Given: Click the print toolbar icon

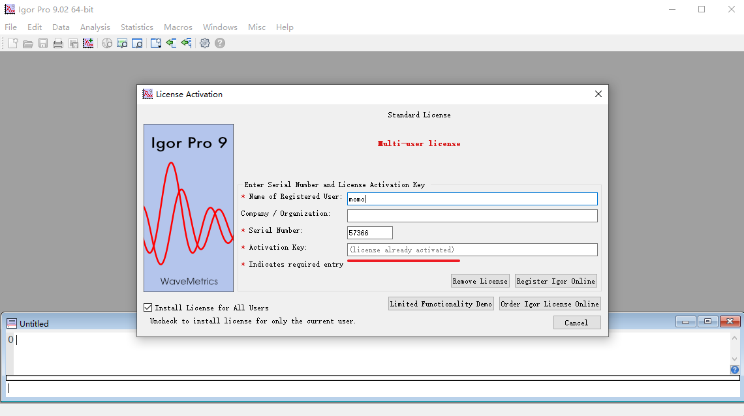Looking at the screenshot, I should tap(58, 43).
